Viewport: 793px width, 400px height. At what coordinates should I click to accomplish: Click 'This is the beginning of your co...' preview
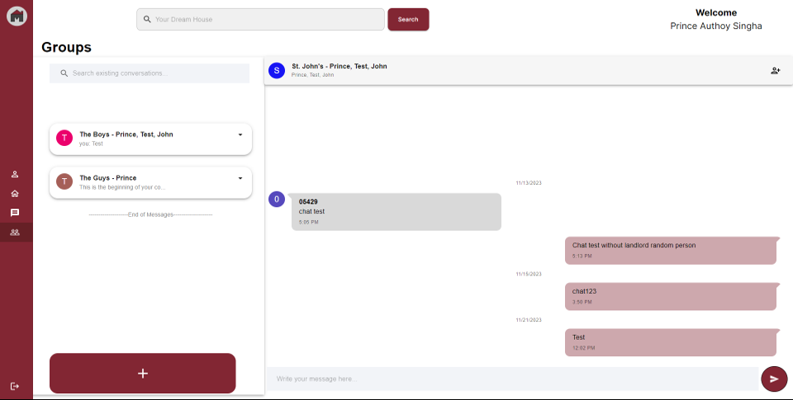tap(122, 187)
